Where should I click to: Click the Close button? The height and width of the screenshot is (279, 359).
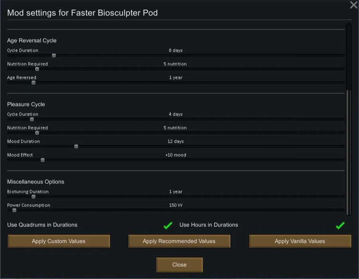(x=179, y=265)
